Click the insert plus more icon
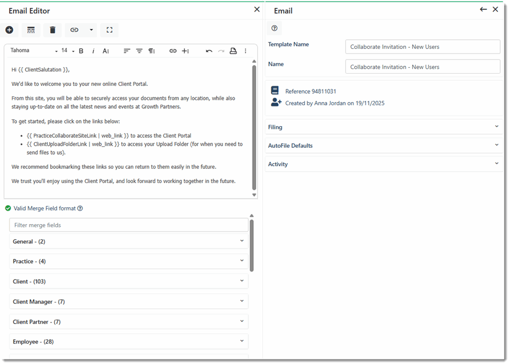Viewport: 508px width, 363px height. click(185, 51)
